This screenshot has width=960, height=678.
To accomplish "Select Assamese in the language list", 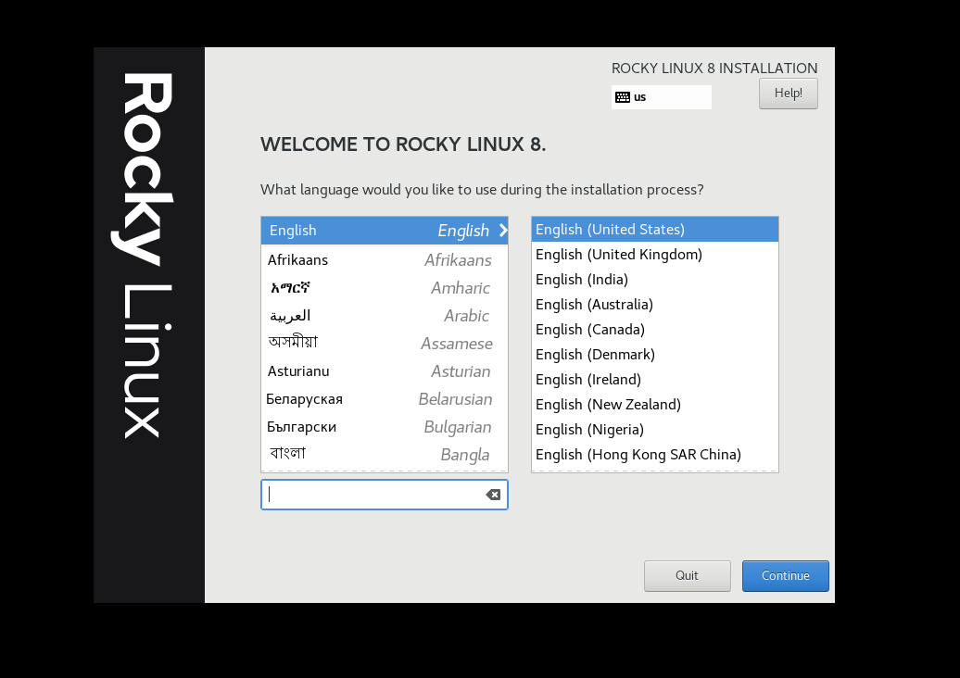I will 385,344.
